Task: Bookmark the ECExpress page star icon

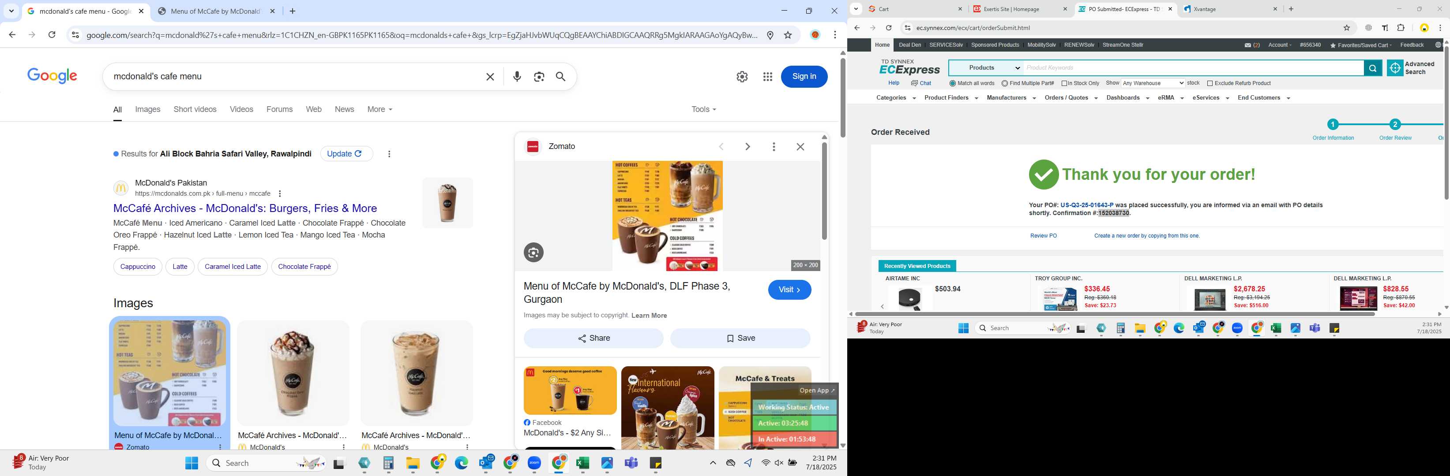Action: click(1346, 27)
